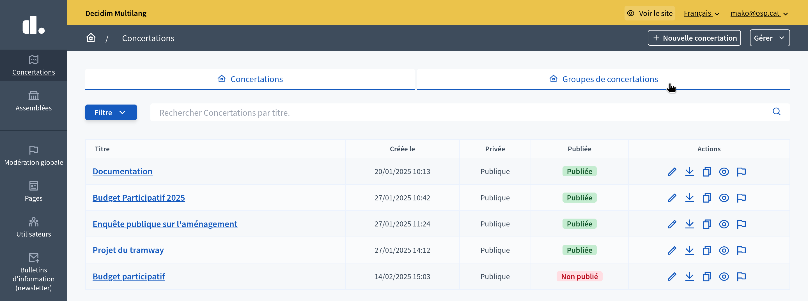Image resolution: width=808 pixels, height=301 pixels.
Task: Click the Publiée badge in Projet du tramway row
Action: [579, 250]
